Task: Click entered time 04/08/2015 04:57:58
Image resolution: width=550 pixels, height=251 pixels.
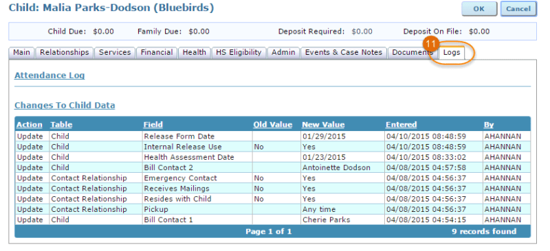Action: click(426, 168)
